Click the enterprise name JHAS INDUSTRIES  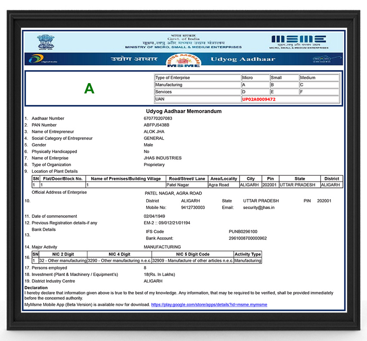(x=163, y=158)
